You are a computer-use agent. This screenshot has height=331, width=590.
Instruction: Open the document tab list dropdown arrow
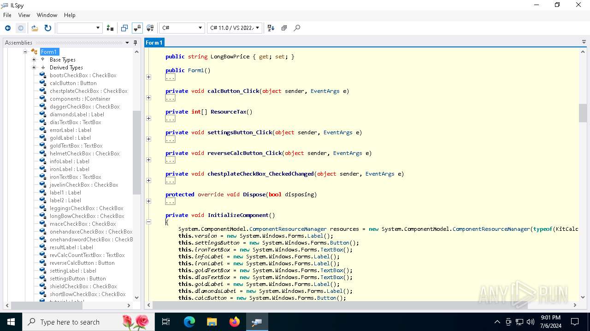point(584,42)
